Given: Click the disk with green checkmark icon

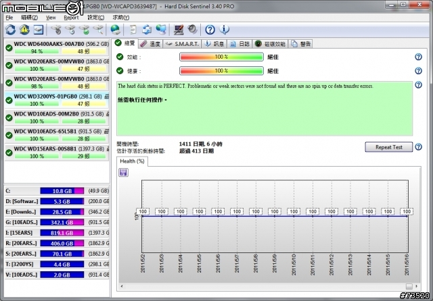Looking at the screenshot, I should pyautogui.click(x=84, y=30).
